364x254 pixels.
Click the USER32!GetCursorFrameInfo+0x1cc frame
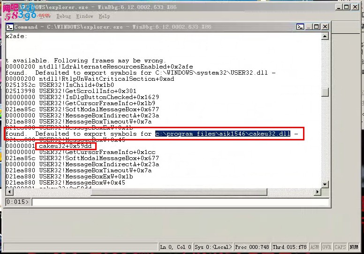click(x=97, y=152)
